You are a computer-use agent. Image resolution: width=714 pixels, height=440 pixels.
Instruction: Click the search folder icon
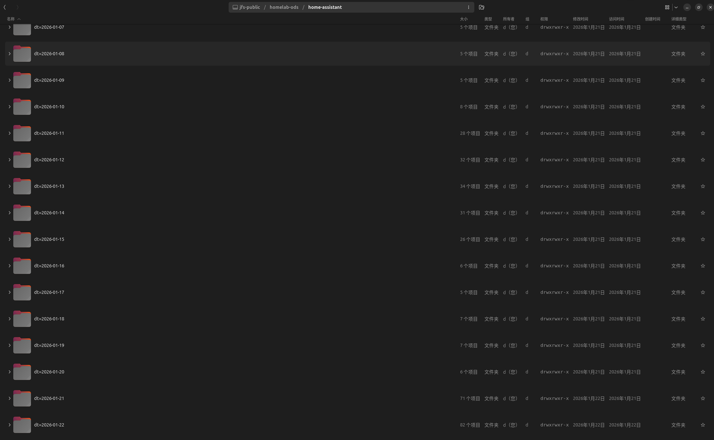[481, 7]
